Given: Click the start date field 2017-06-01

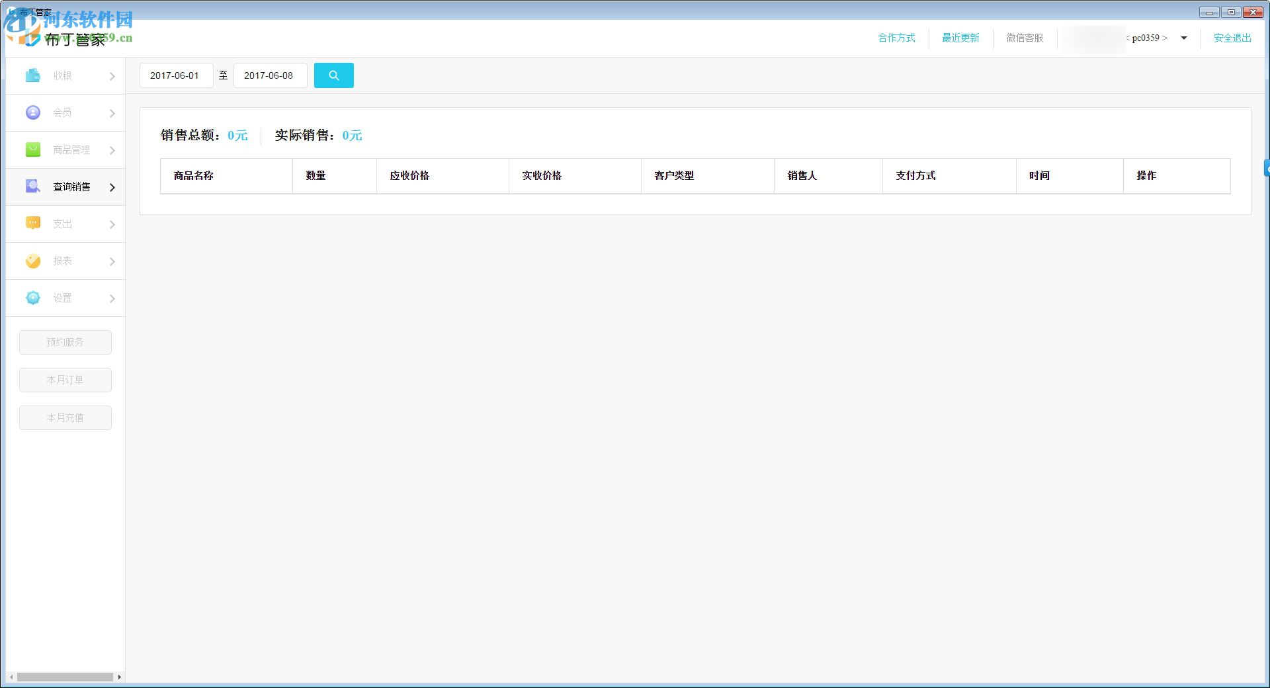Looking at the screenshot, I should tap(176, 75).
